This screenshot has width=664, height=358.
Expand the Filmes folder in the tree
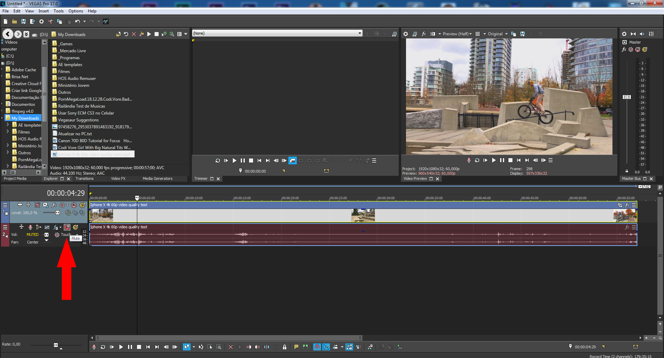click(x=8, y=132)
